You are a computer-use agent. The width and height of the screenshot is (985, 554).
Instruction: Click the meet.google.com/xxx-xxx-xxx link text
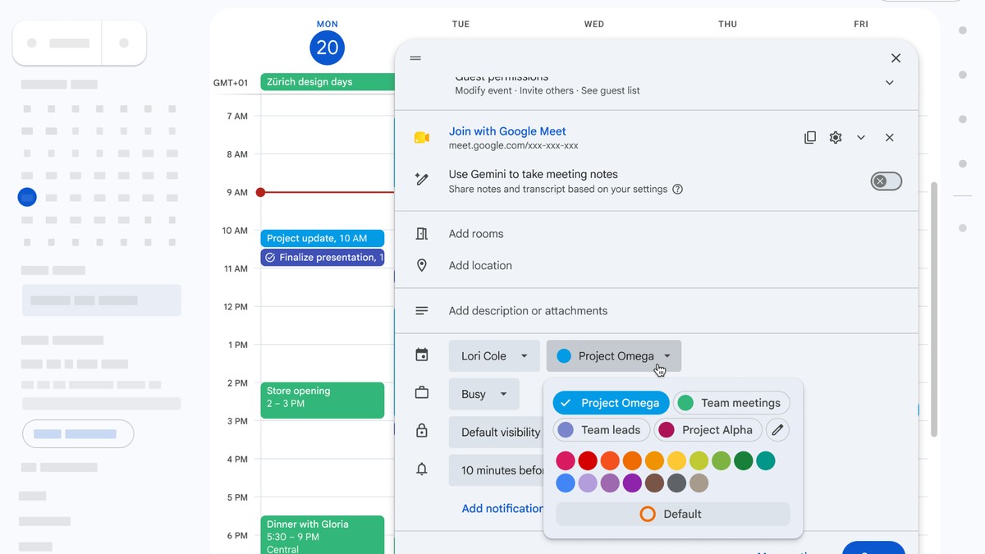(514, 146)
